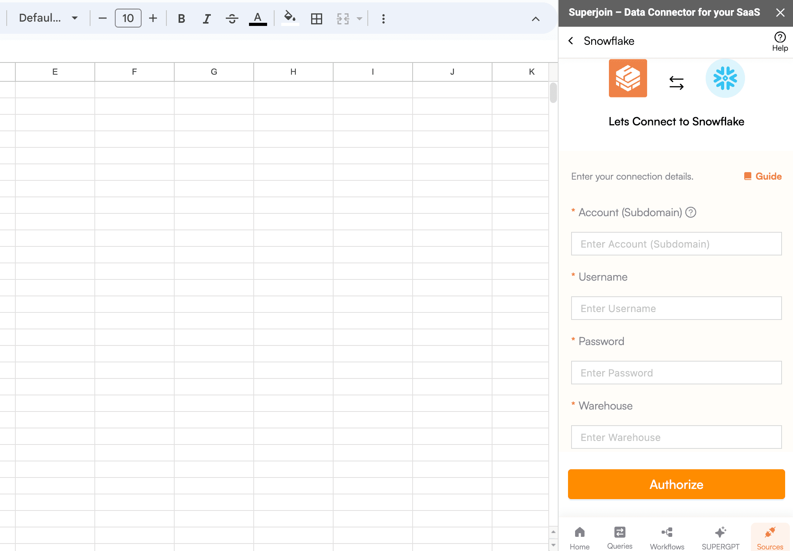Click the Snowflake logo icon
The height and width of the screenshot is (551, 793).
(x=725, y=78)
